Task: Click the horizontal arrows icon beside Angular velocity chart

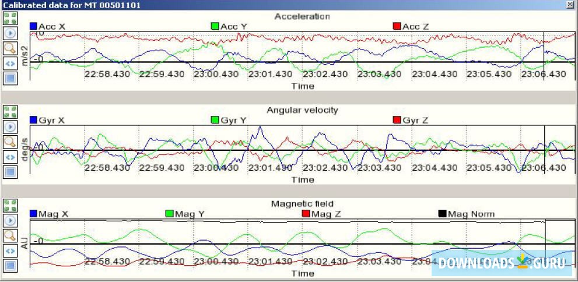Action: pyautogui.click(x=10, y=157)
